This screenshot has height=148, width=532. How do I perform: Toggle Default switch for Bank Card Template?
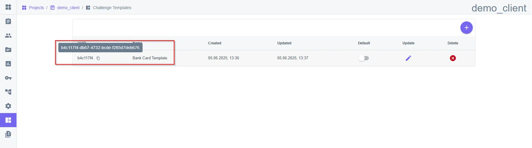point(364,58)
